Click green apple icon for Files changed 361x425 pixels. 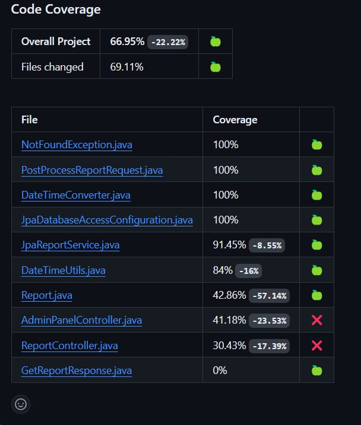tap(216, 67)
